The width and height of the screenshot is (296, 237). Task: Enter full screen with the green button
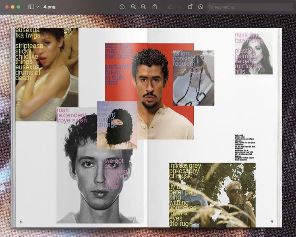point(19,7)
